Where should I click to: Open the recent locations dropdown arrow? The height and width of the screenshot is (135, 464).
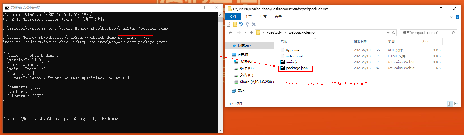coord(245,33)
